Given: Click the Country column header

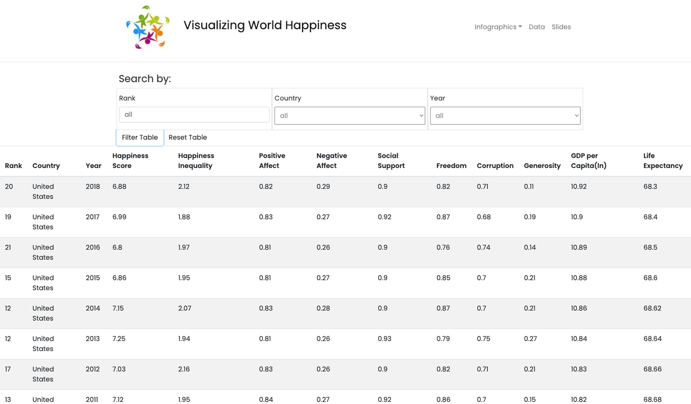Looking at the screenshot, I should 46,166.
